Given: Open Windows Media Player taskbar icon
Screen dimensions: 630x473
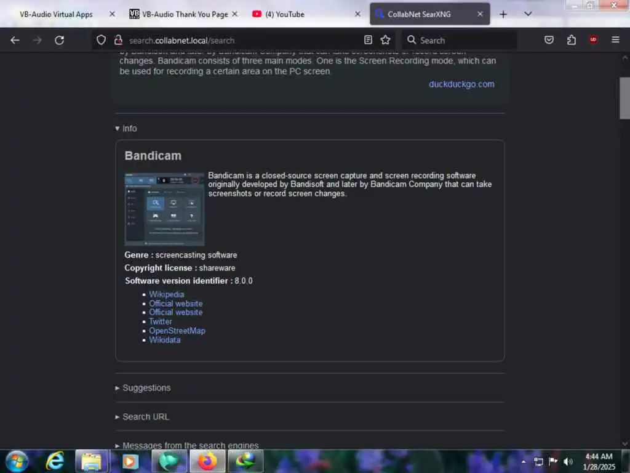Looking at the screenshot, I should pos(130,461).
